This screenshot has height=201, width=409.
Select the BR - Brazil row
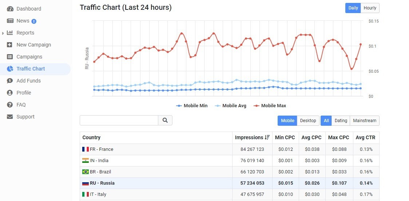click(x=230, y=172)
